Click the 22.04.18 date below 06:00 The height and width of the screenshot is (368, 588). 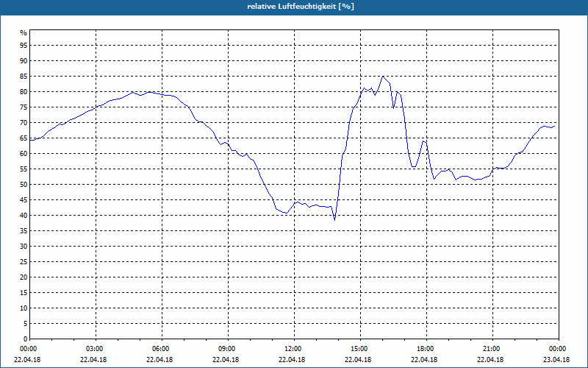tap(159, 359)
